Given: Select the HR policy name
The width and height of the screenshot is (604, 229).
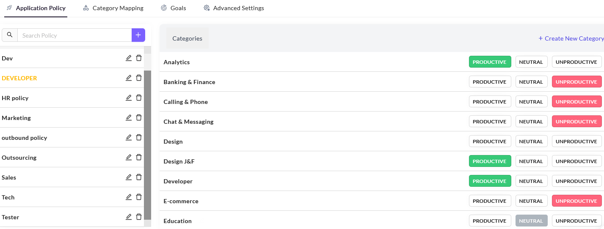Looking at the screenshot, I should tap(15, 98).
